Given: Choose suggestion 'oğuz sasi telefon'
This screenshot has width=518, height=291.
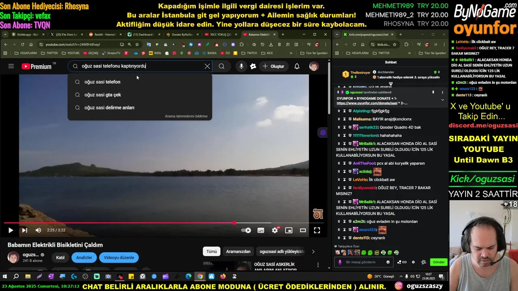Looking at the screenshot, I should coord(140,82).
